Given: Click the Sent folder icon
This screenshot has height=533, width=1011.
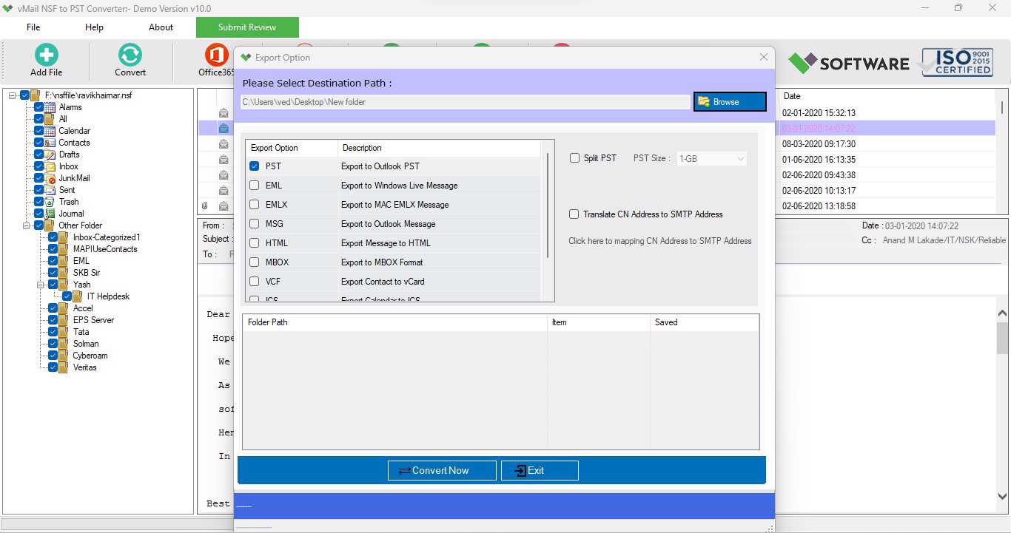Looking at the screenshot, I should (x=50, y=190).
